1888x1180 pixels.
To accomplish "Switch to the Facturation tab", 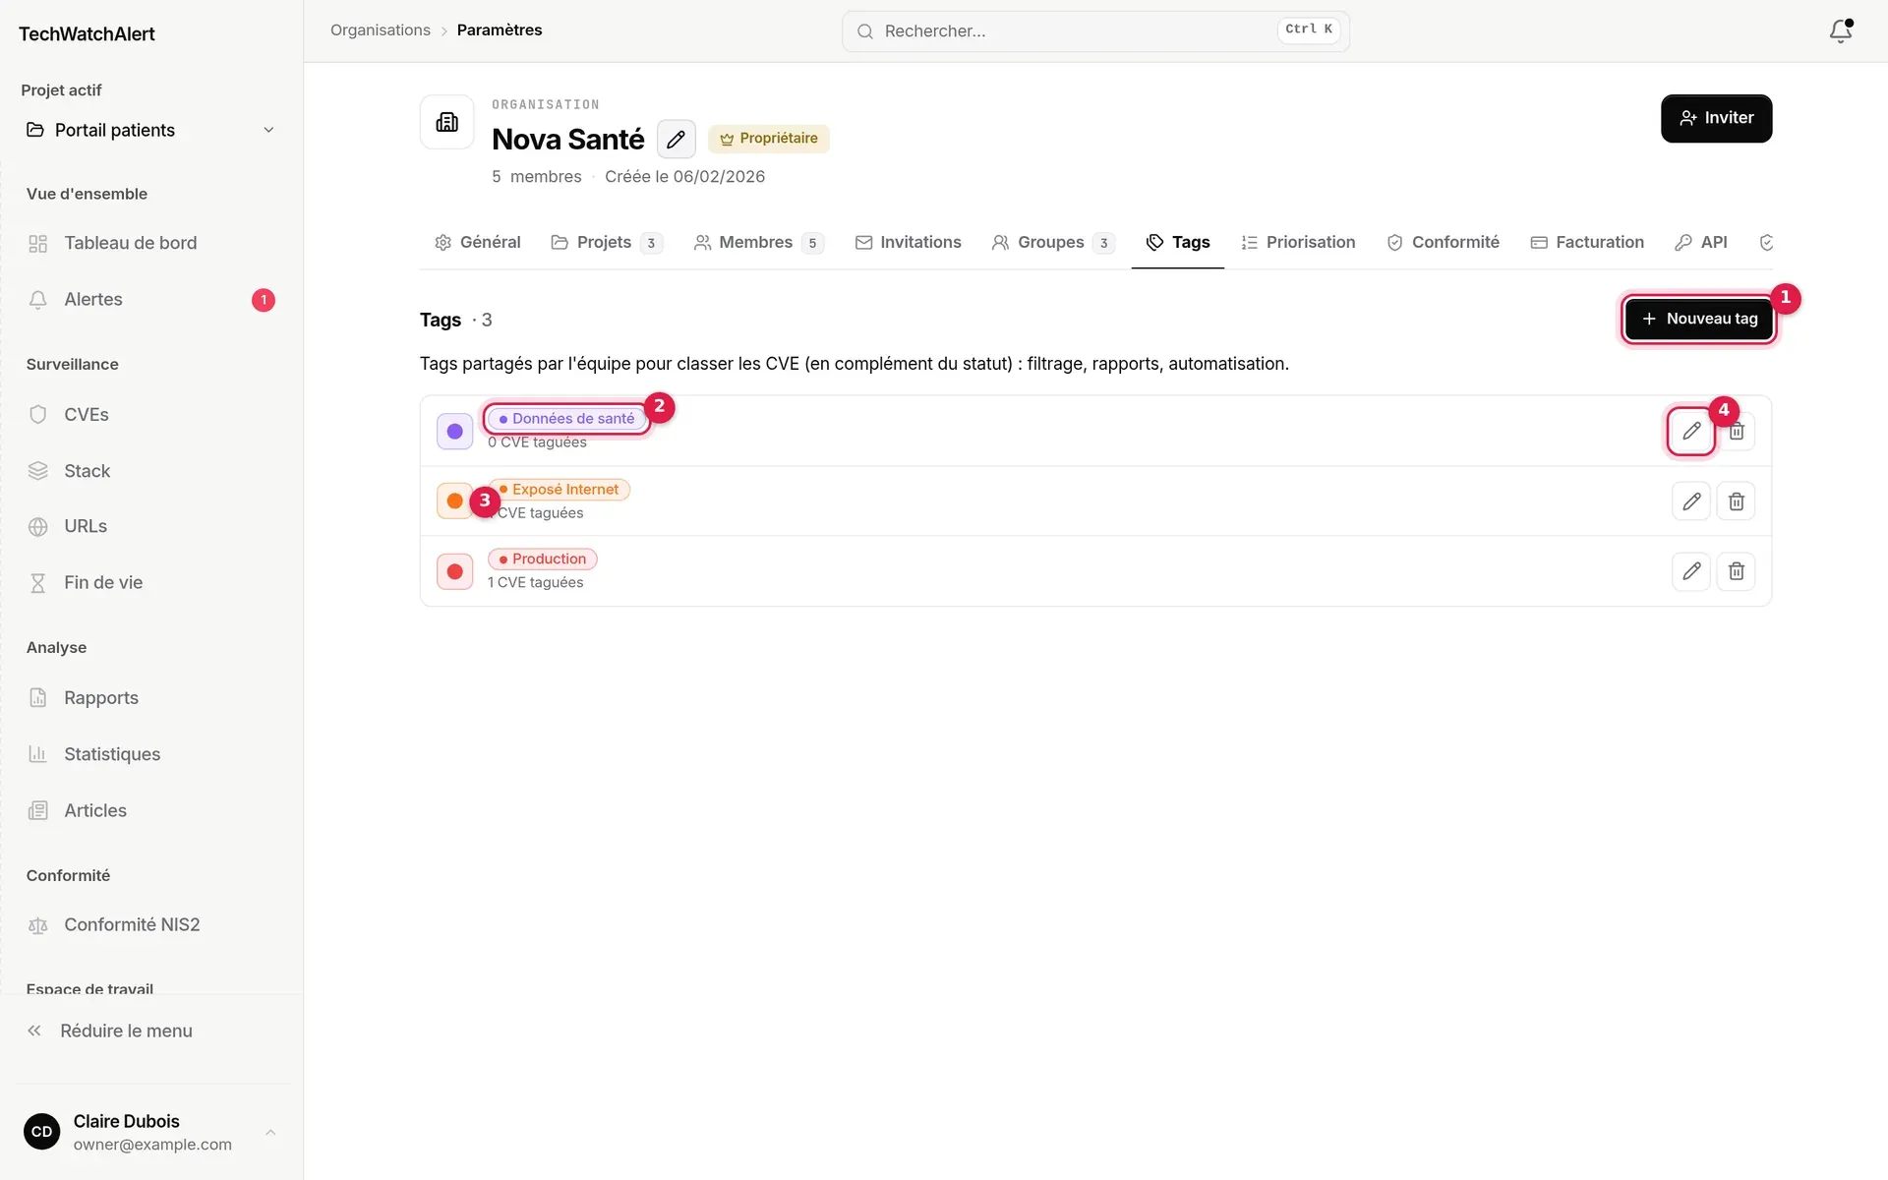I will 1587,243.
